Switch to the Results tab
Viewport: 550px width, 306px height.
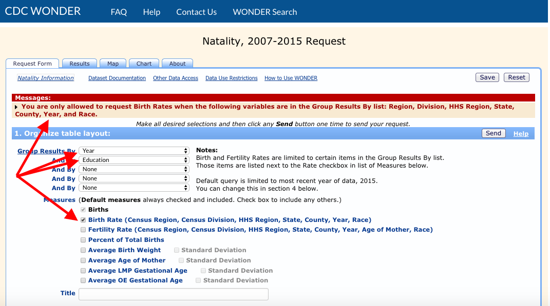[x=79, y=63]
